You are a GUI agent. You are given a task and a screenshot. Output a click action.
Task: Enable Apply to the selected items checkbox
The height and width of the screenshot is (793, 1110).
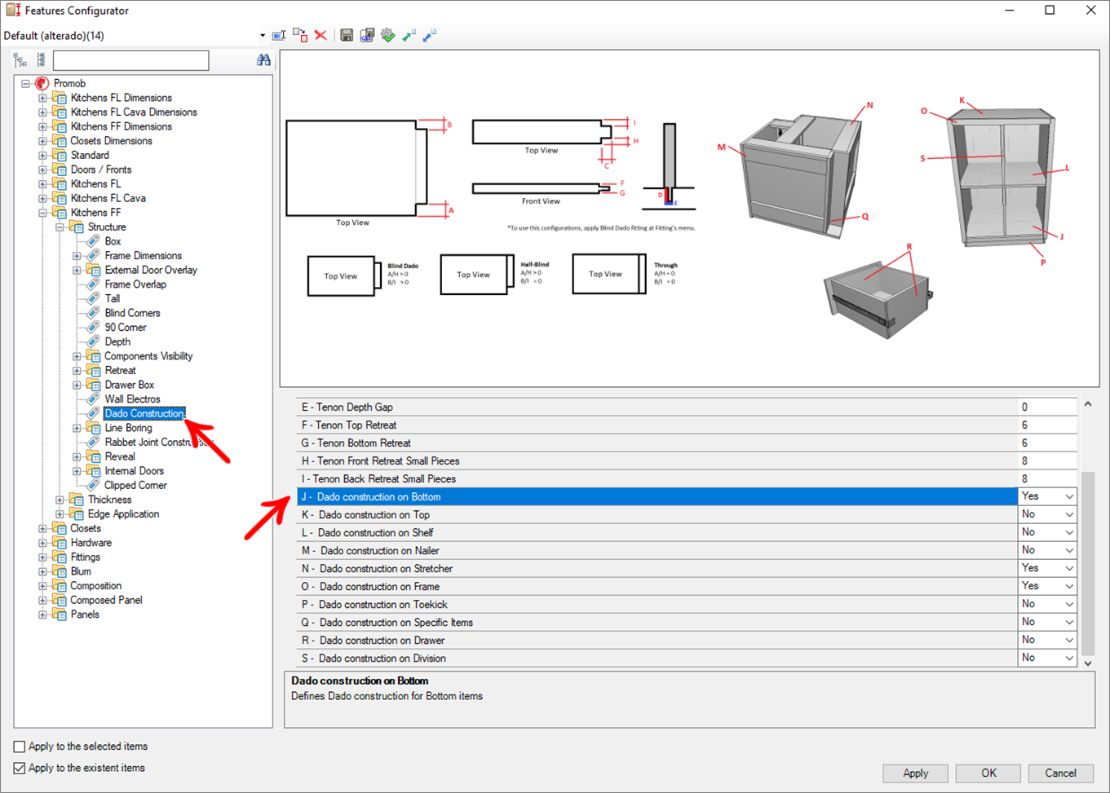[20, 747]
